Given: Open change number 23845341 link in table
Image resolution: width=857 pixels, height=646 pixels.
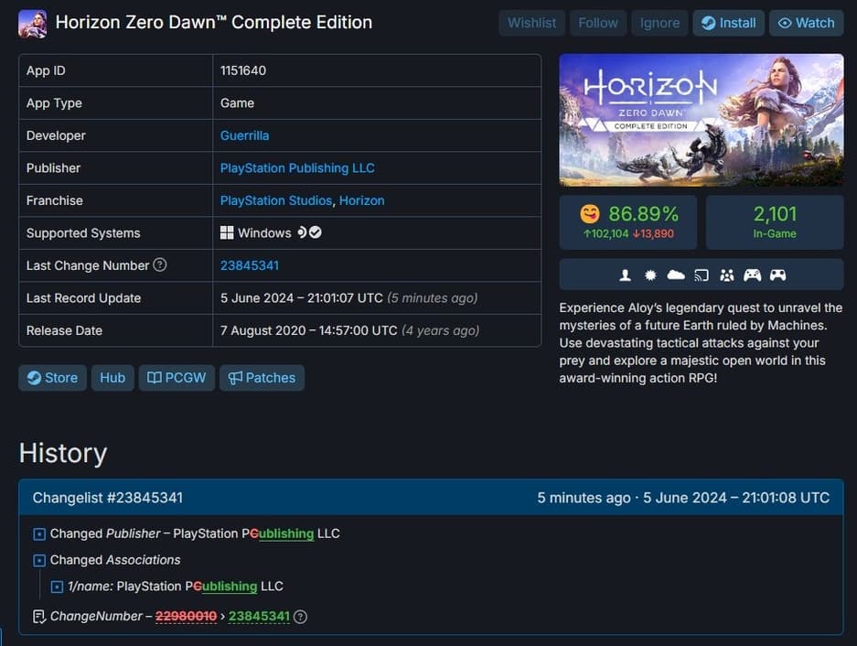Looking at the screenshot, I should (x=249, y=265).
